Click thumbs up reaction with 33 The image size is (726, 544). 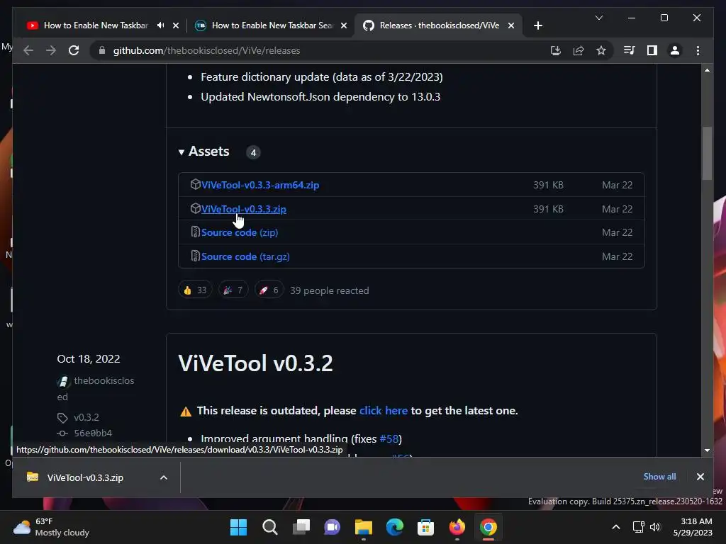pos(195,290)
